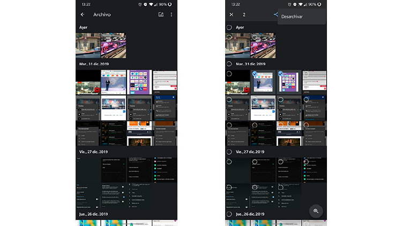Select all photos from Mar., 31 dic. 2019

tap(229, 63)
